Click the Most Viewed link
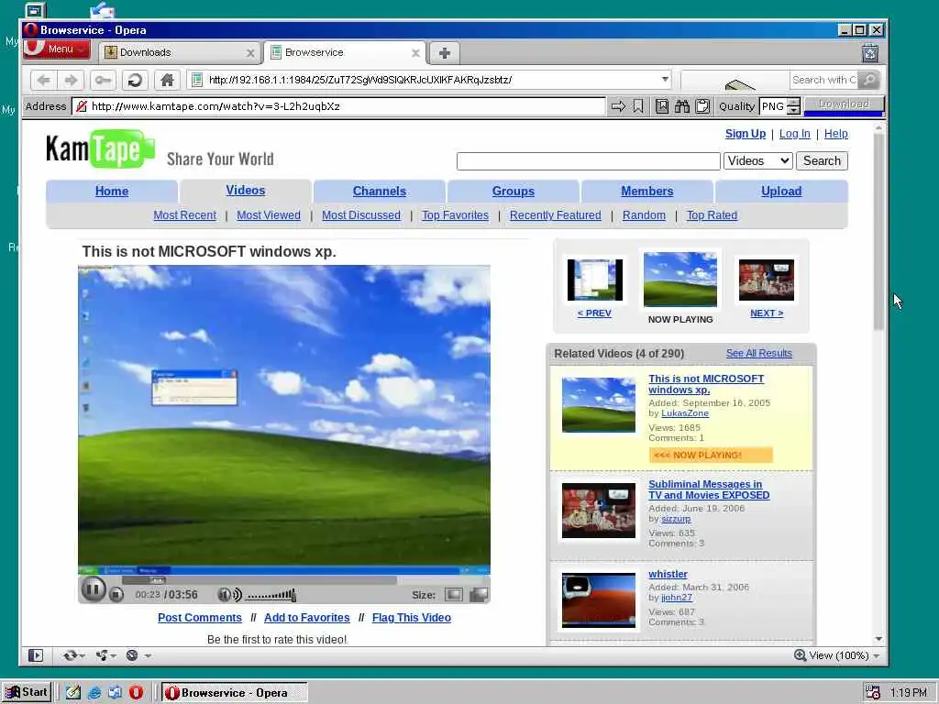This screenshot has height=704, width=939. coord(269,214)
